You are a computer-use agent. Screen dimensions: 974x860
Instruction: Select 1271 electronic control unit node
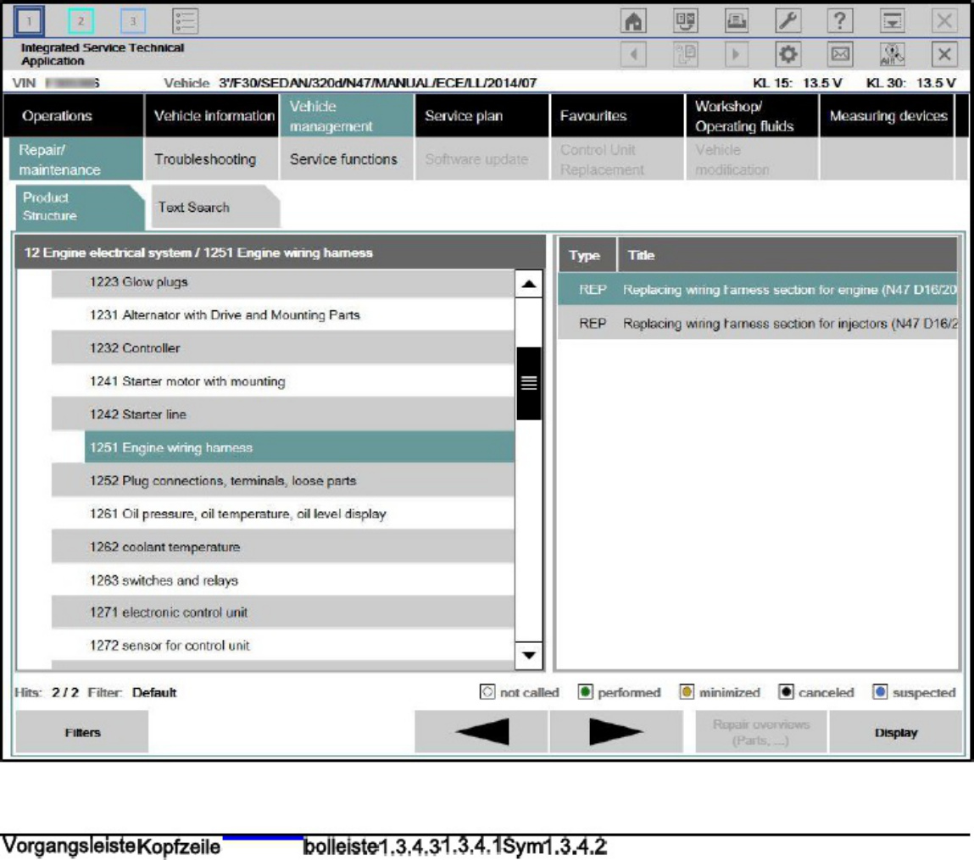(x=282, y=613)
